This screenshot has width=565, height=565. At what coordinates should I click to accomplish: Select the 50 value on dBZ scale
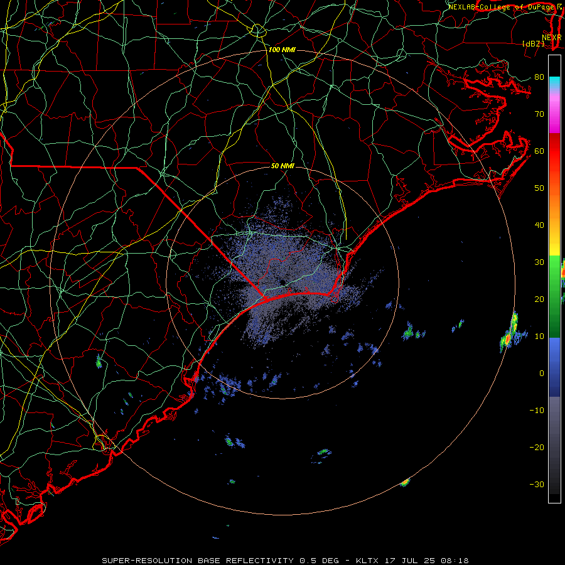click(539, 188)
